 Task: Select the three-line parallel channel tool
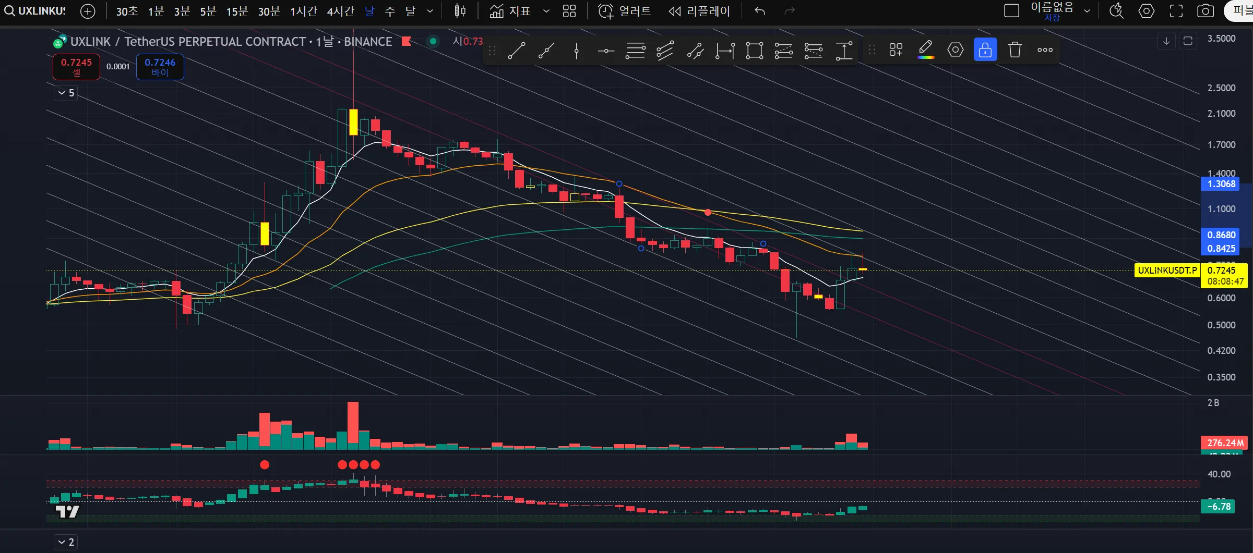665,51
